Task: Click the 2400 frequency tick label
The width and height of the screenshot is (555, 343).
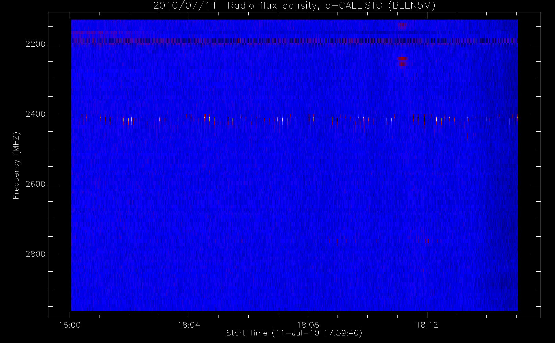Action: click(x=36, y=114)
